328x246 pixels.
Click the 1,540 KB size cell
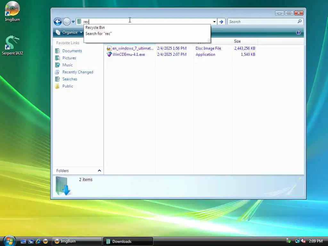[248, 54]
